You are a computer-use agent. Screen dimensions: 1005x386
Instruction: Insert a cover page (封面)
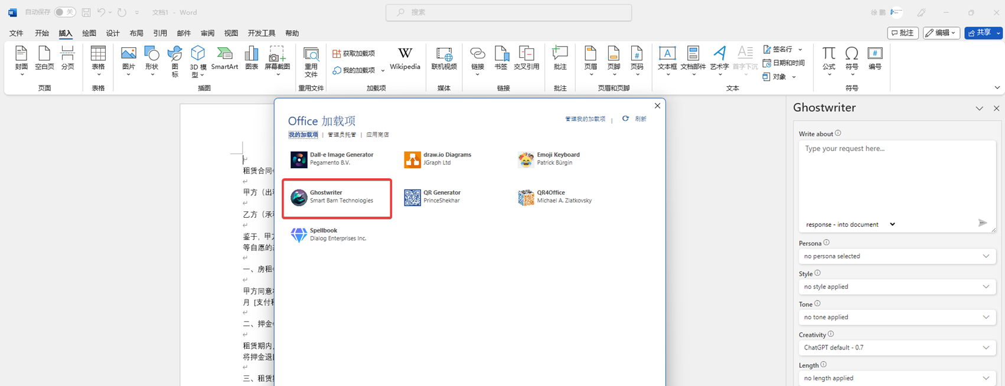pos(21,60)
